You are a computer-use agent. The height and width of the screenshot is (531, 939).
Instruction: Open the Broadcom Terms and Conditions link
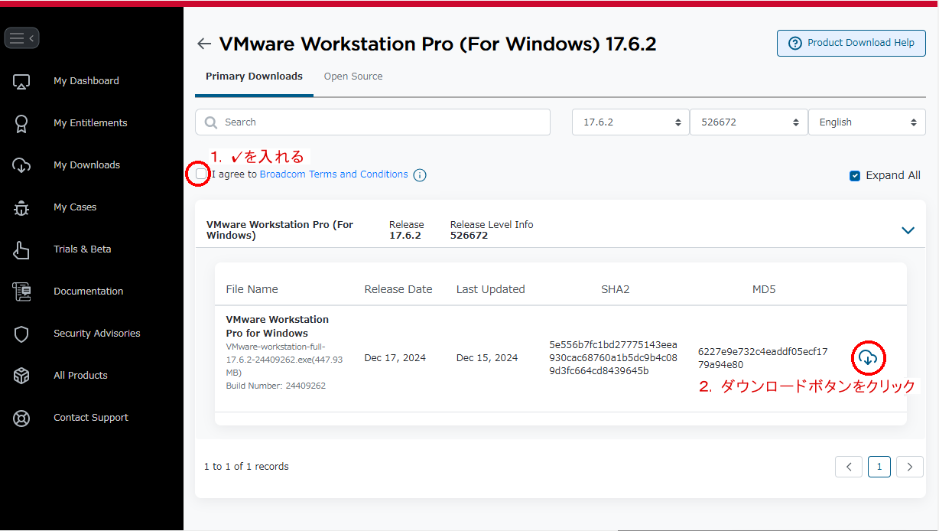click(x=334, y=174)
